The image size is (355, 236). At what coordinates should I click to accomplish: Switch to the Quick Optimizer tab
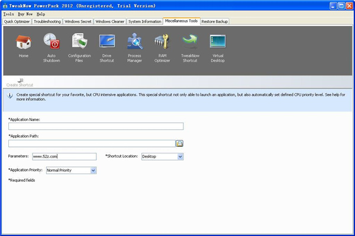coord(17,21)
